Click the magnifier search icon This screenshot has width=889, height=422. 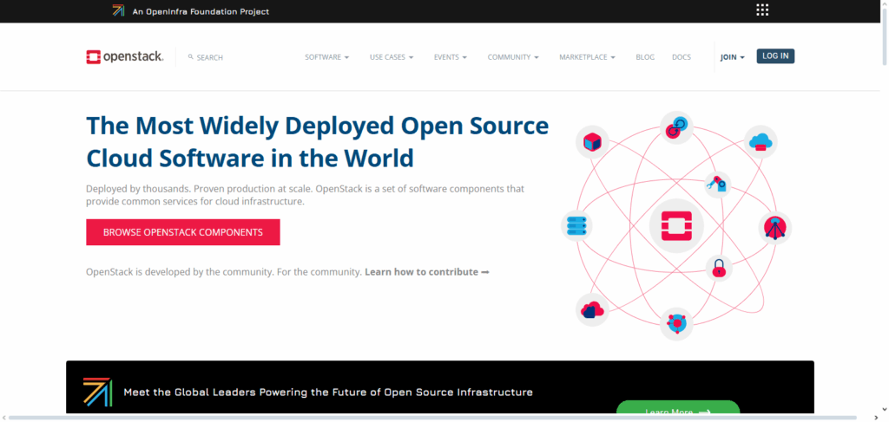point(191,57)
